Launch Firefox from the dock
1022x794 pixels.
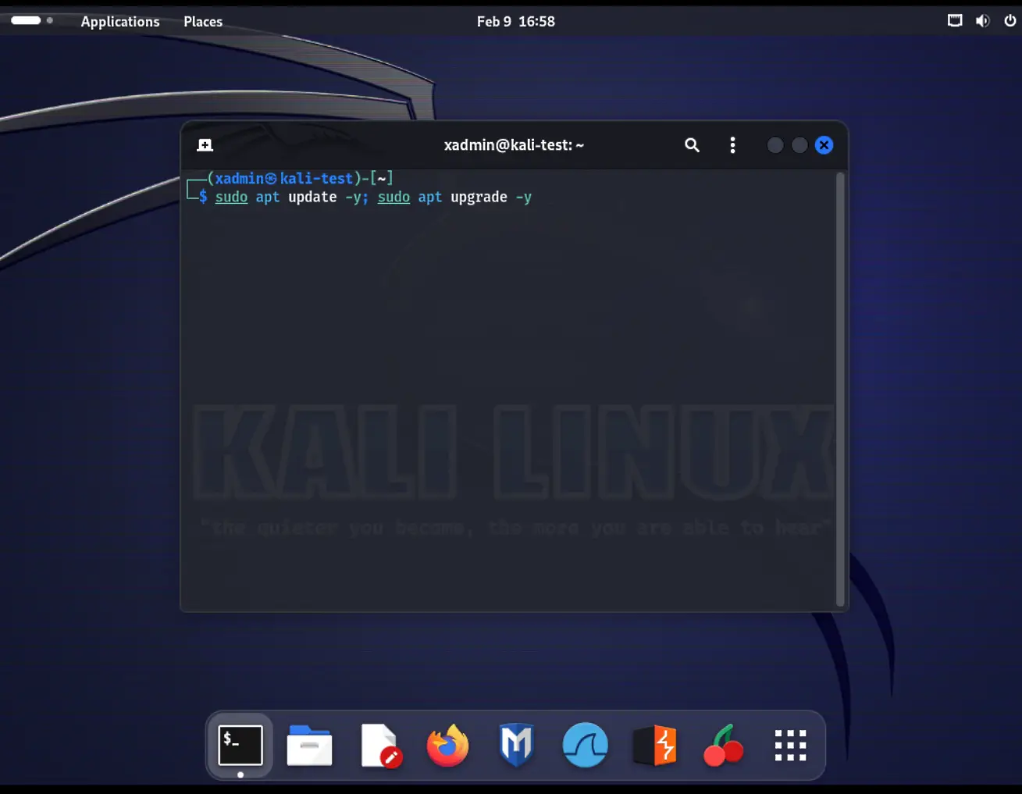(x=447, y=746)
